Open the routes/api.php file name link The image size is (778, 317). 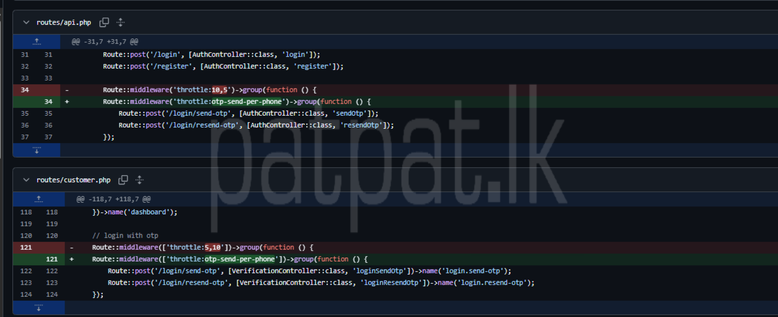coord(63,23)
